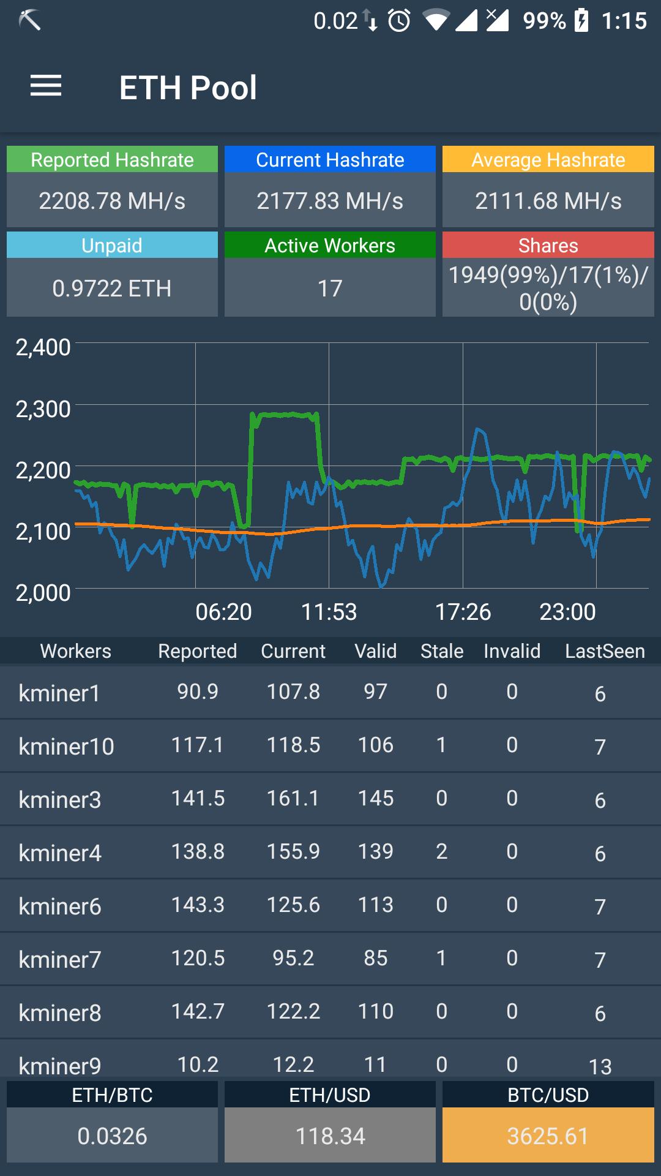Sort by the Current column header
Screen dimensions: 661x1176
coord(293,651)
